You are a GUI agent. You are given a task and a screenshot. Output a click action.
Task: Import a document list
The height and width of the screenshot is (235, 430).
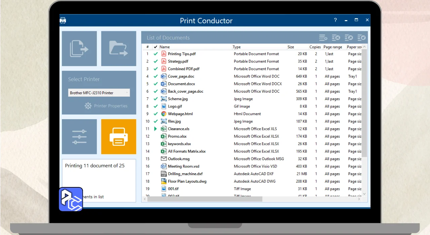click(x=361, y=38)
